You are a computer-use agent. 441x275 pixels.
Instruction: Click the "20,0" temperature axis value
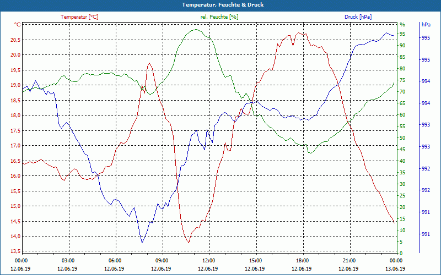pyautogui.click(x=15, y=55)
